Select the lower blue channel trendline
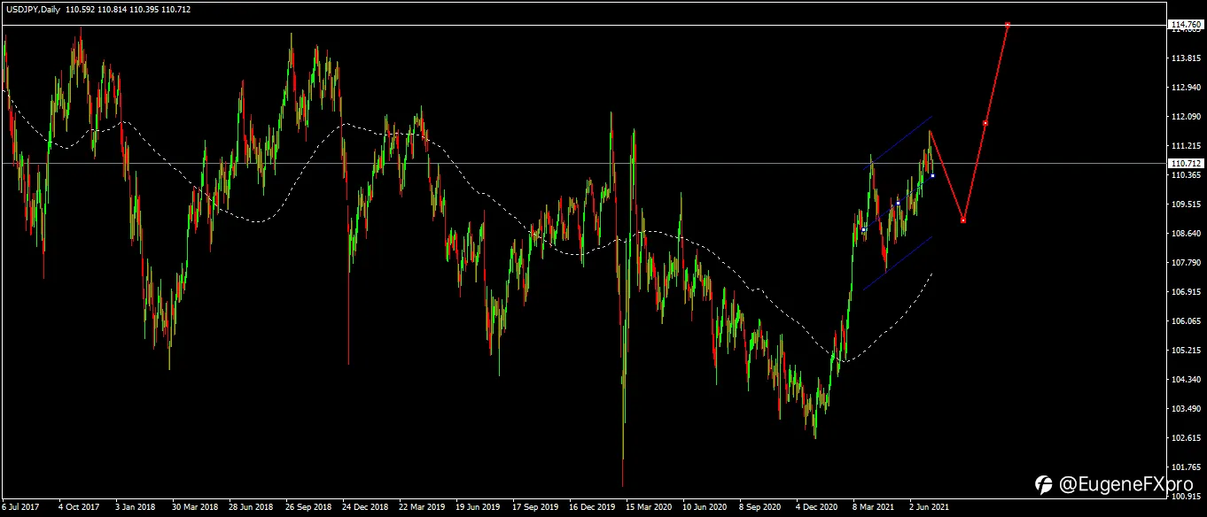The width and height of the screenshot is (1207, 517). [898, 263]
